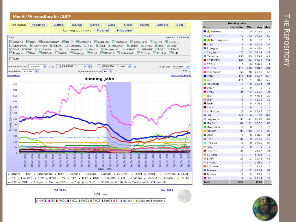296x222 pixels.
Task: Click the Birmingham warning triangle icon
Action: [x=208, y=40]
